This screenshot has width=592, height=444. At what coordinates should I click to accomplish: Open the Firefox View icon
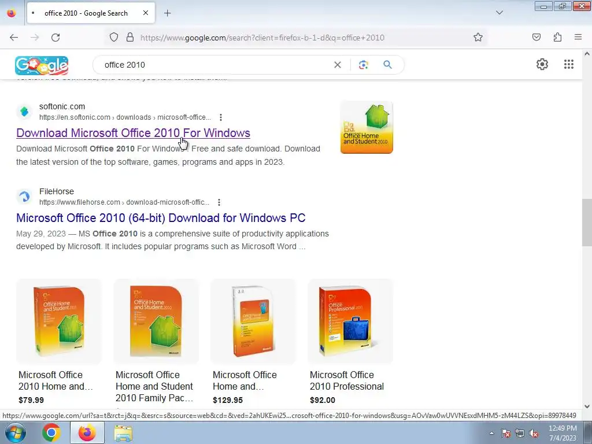tap(12, 13)
